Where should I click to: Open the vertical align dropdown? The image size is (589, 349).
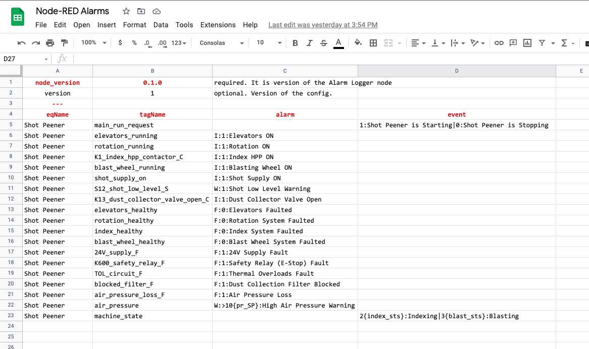[x=438, y=43]
